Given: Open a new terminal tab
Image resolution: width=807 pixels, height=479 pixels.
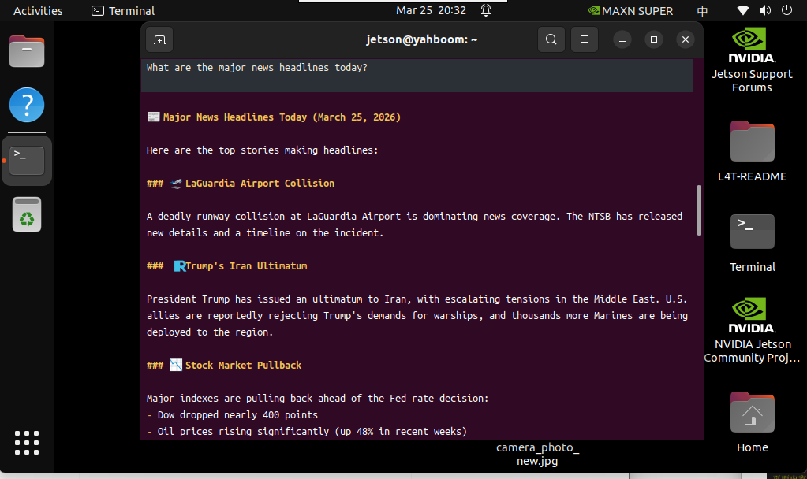Looking at the screenshot, I should [x=159, y=39].
